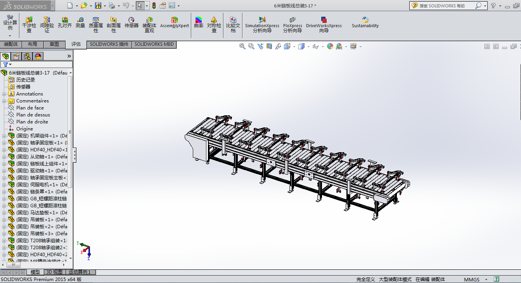Open the AssemblyXpert tool
The height and width of the screenshot is (283, 521).
click(175, 23)
